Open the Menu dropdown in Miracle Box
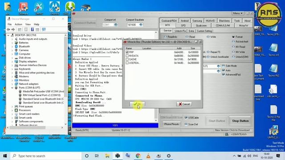 (x=238, y=13)
